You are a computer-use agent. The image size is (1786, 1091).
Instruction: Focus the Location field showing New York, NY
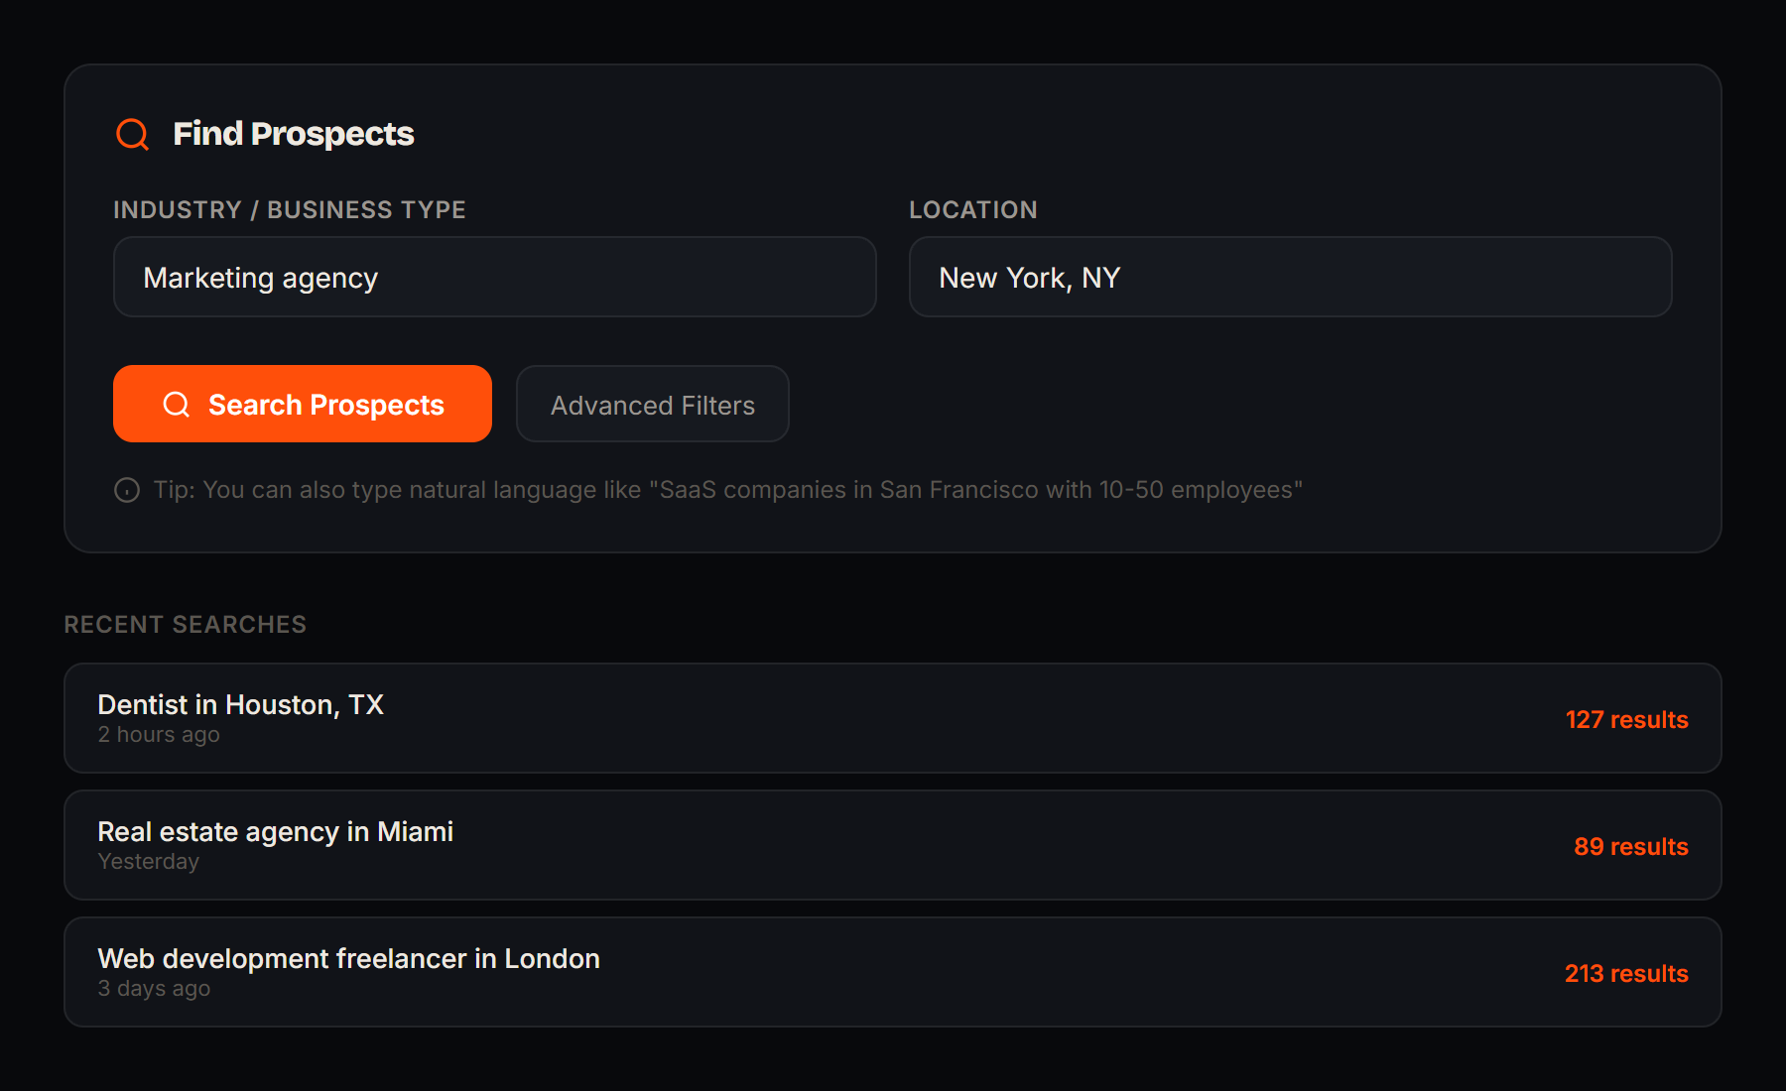pos(1290,278)
